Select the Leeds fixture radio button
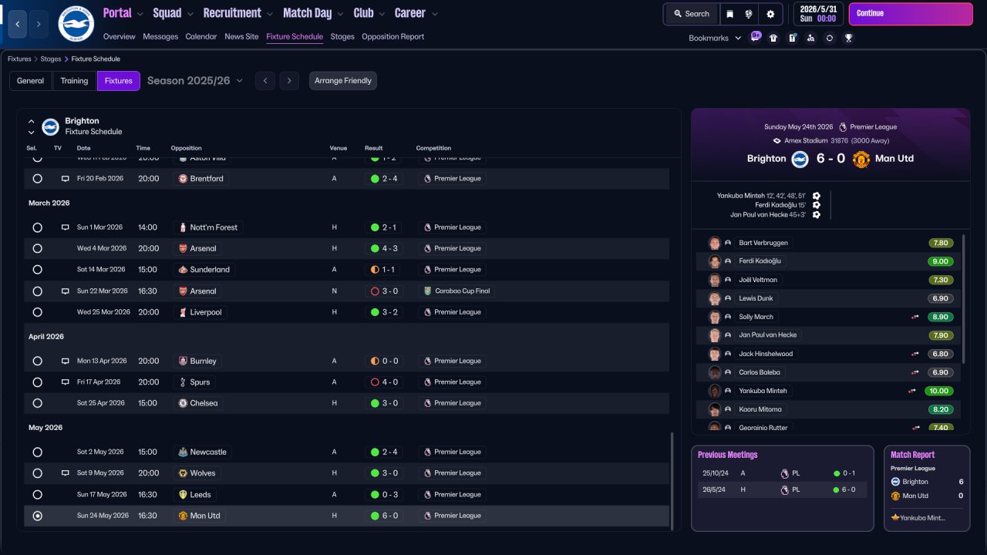 pos(37,495)
